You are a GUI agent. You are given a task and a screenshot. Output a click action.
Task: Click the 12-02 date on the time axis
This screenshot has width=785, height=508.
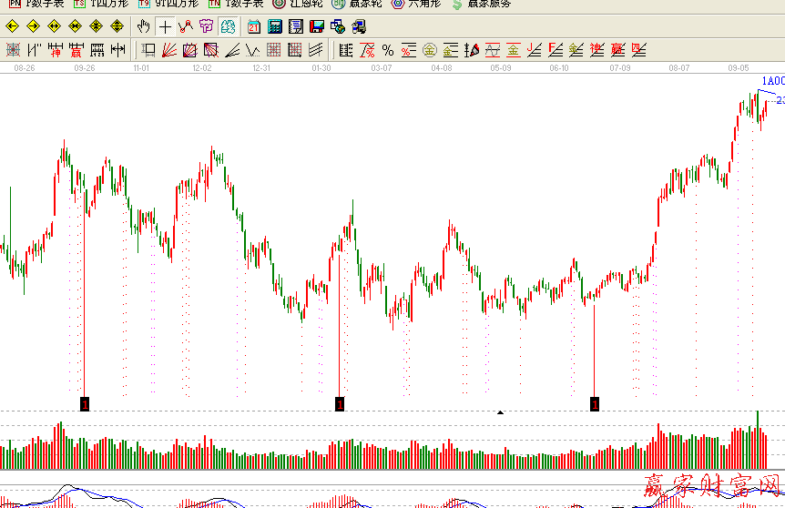point(202,68)
